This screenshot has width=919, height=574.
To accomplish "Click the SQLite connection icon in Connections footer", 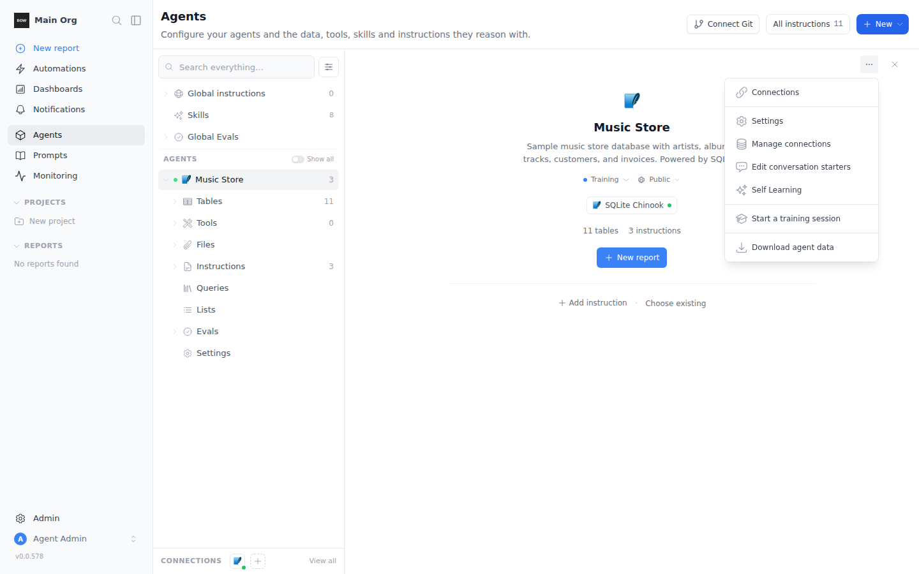I will coord(237,561).
